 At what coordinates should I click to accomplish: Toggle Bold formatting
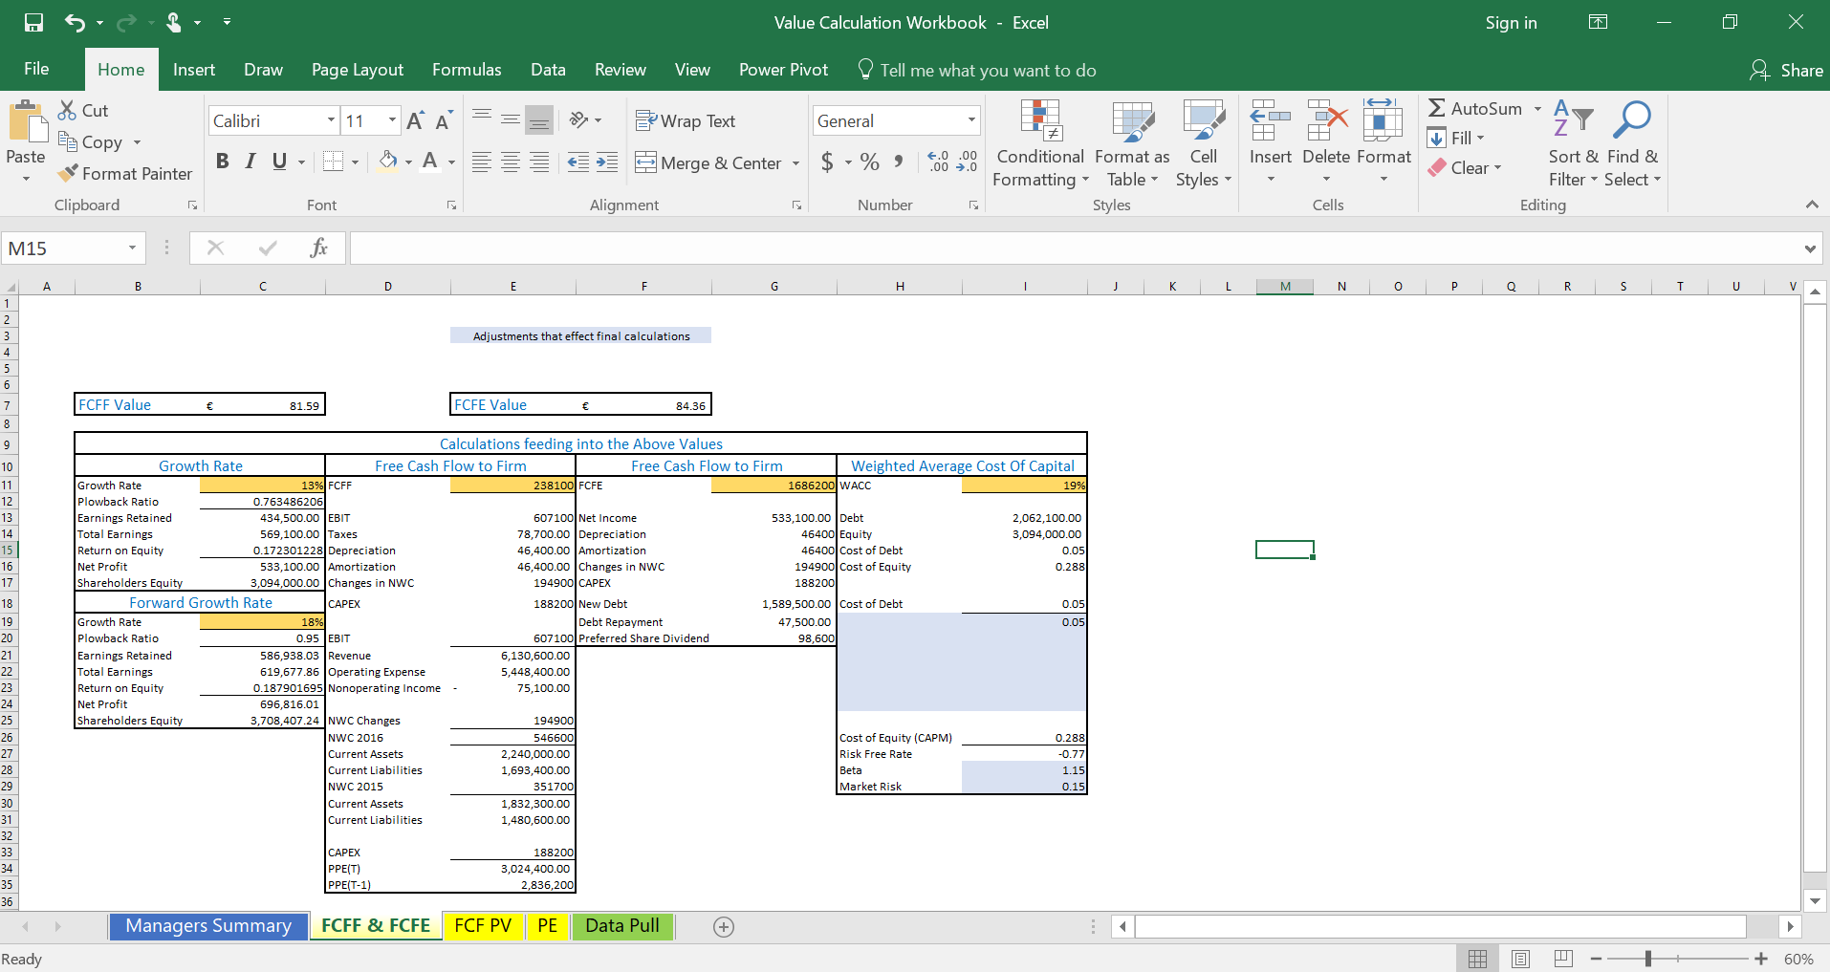[222, 162]
